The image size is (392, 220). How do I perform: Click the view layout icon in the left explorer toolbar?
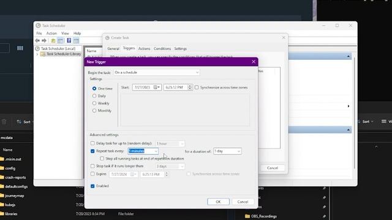pyautogui.click(x=20, y=48)
